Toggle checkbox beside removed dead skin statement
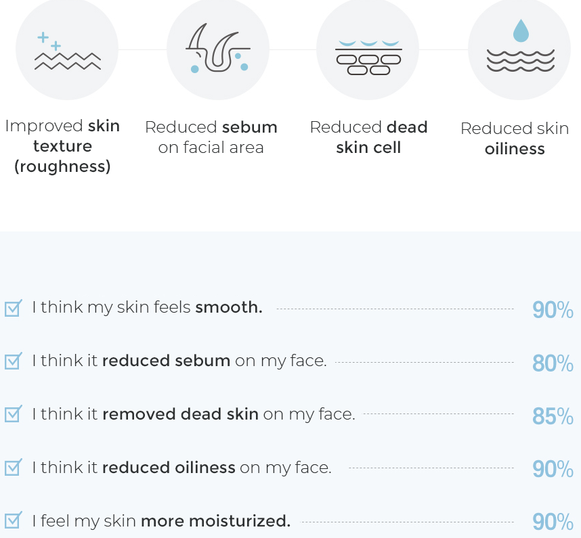Image resolution: width=581 pixels, height=538 pixels. pyautogui.click(x=14, y=414)
